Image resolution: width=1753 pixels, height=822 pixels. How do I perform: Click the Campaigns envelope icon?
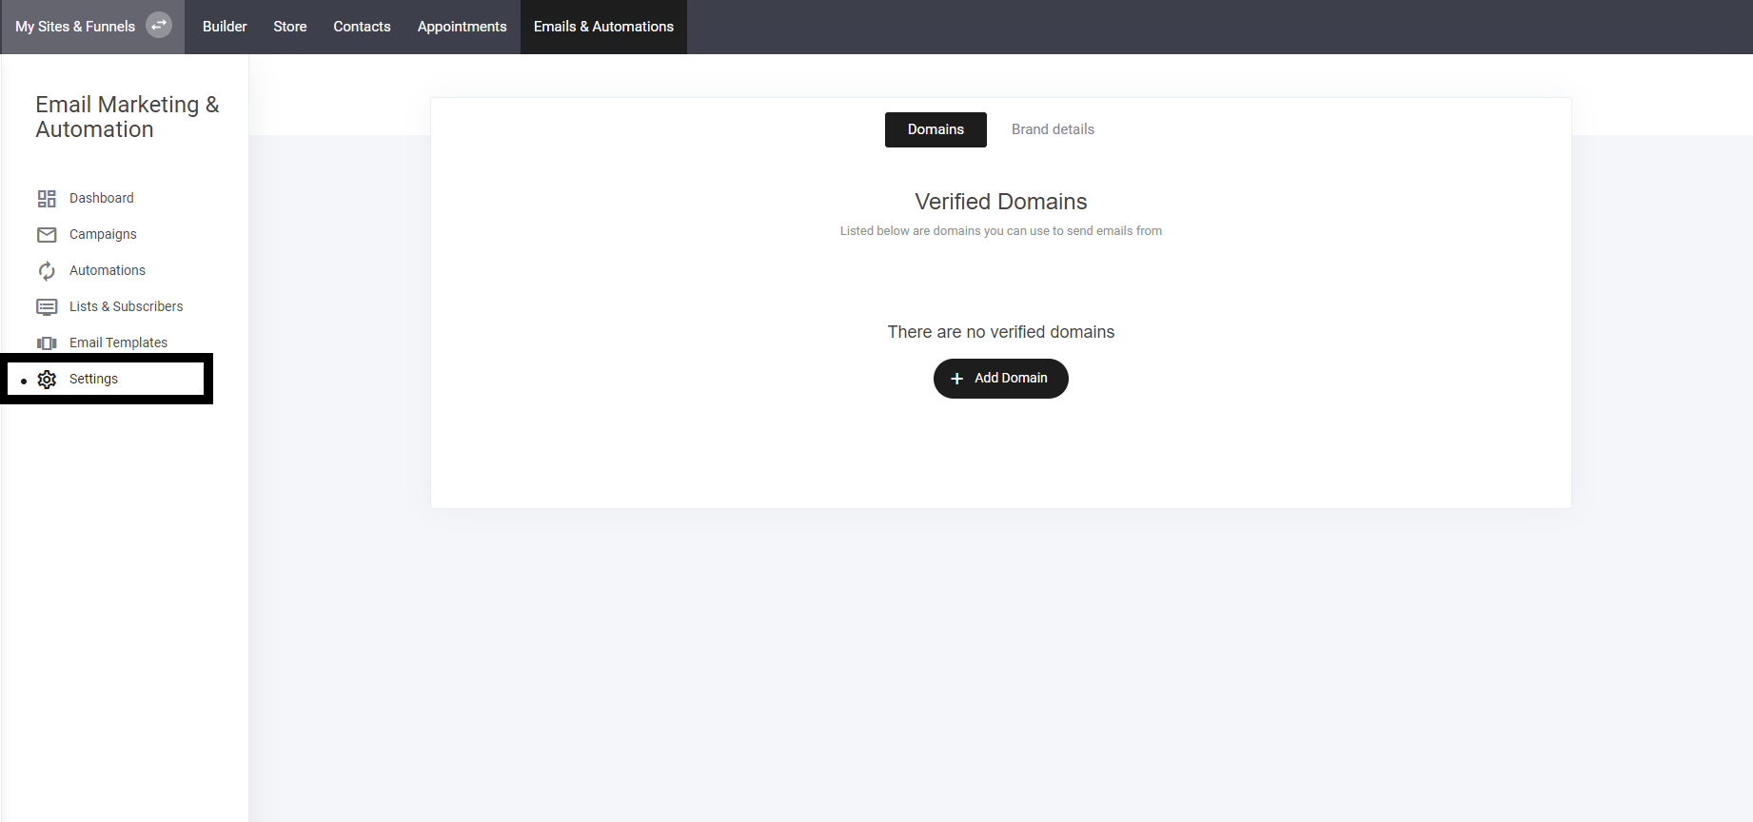click(47, 235)
